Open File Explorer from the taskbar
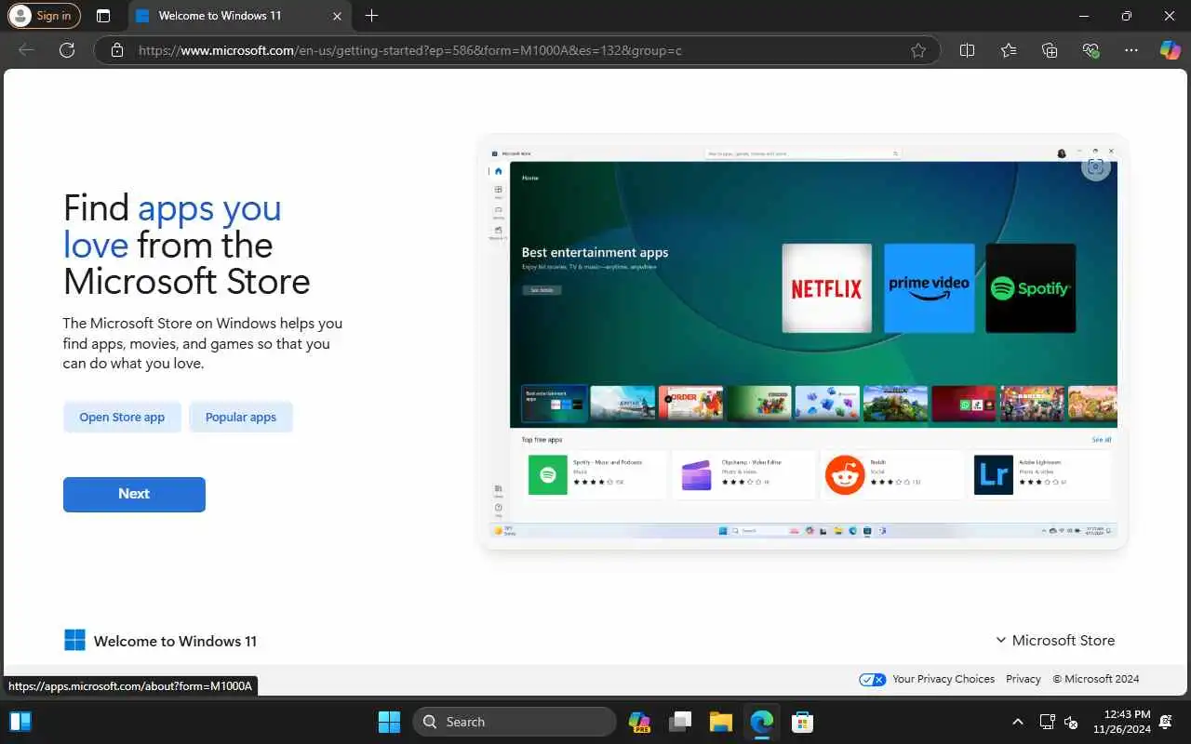The height and width of the screenshot is (744, 1191). [x=721, y=722]
